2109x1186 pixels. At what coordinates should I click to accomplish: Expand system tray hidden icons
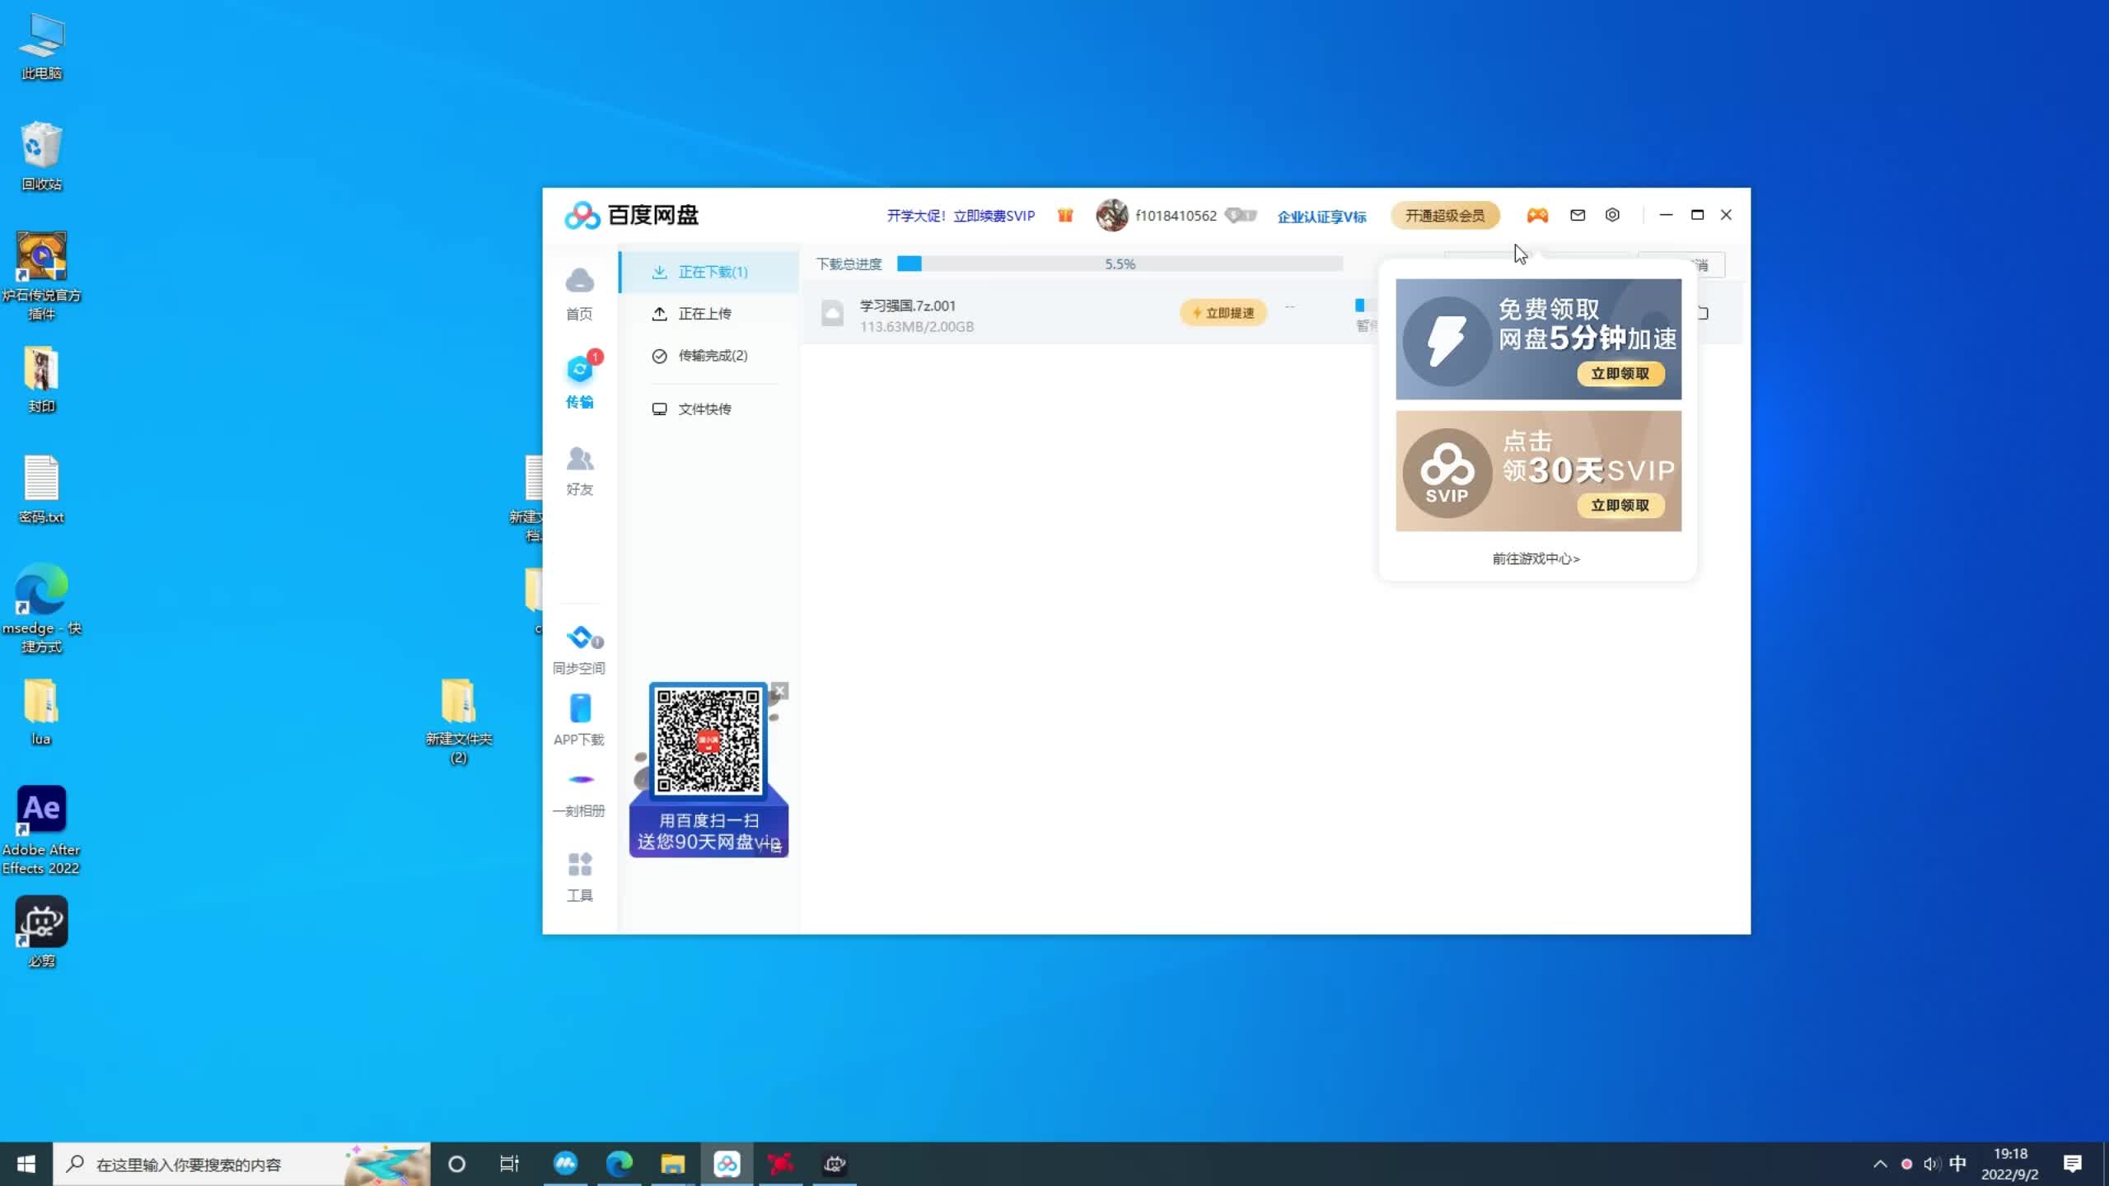click(1880, 1164)
